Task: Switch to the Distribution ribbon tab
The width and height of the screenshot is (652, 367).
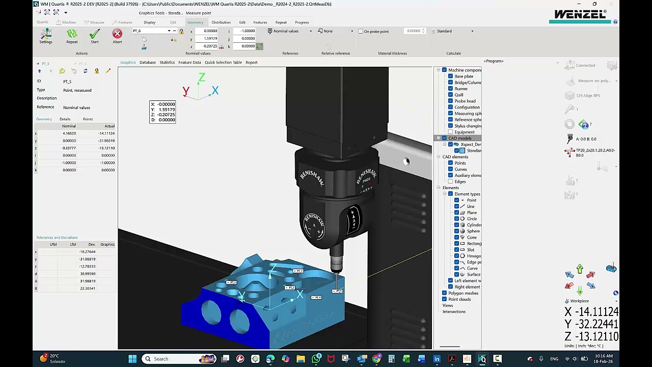Action: (221, 22)
